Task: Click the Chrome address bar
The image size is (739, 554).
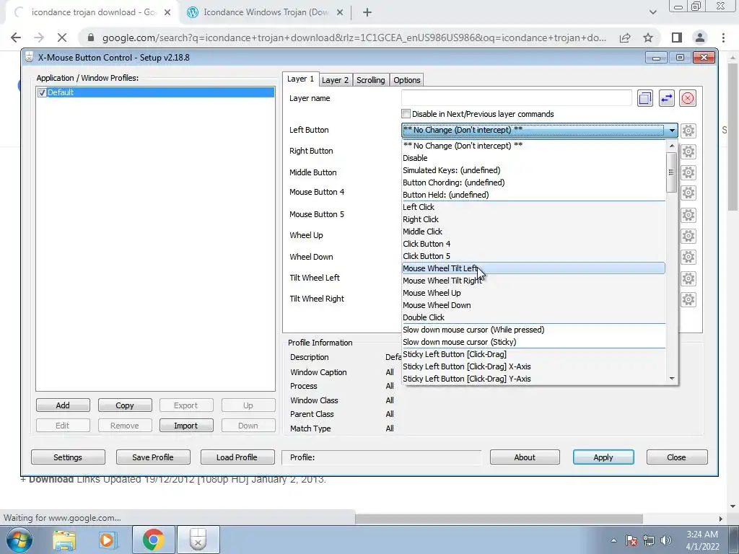Action: [354, 38]
